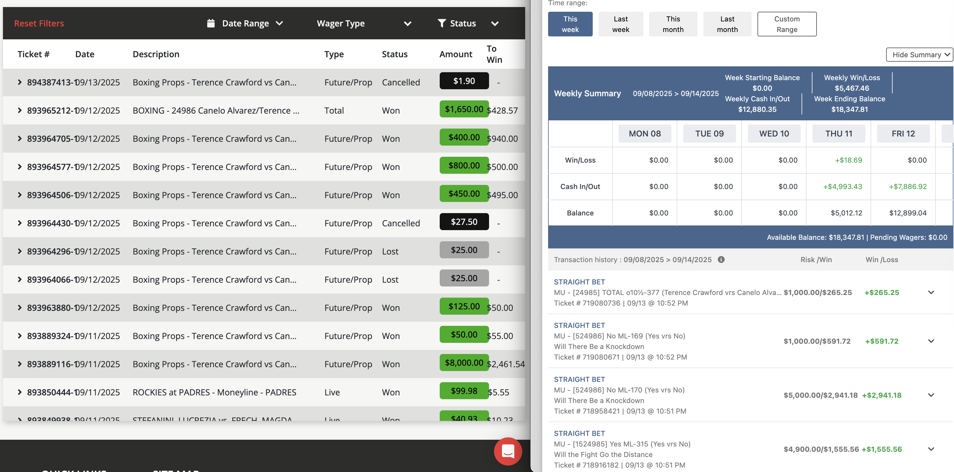This screenshot has width=954, height=472.
Task: Expand ticket 893964506 row
Action: click(20, 195)
